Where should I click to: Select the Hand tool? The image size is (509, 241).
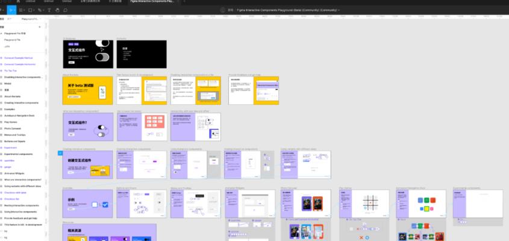coord(57,10)
